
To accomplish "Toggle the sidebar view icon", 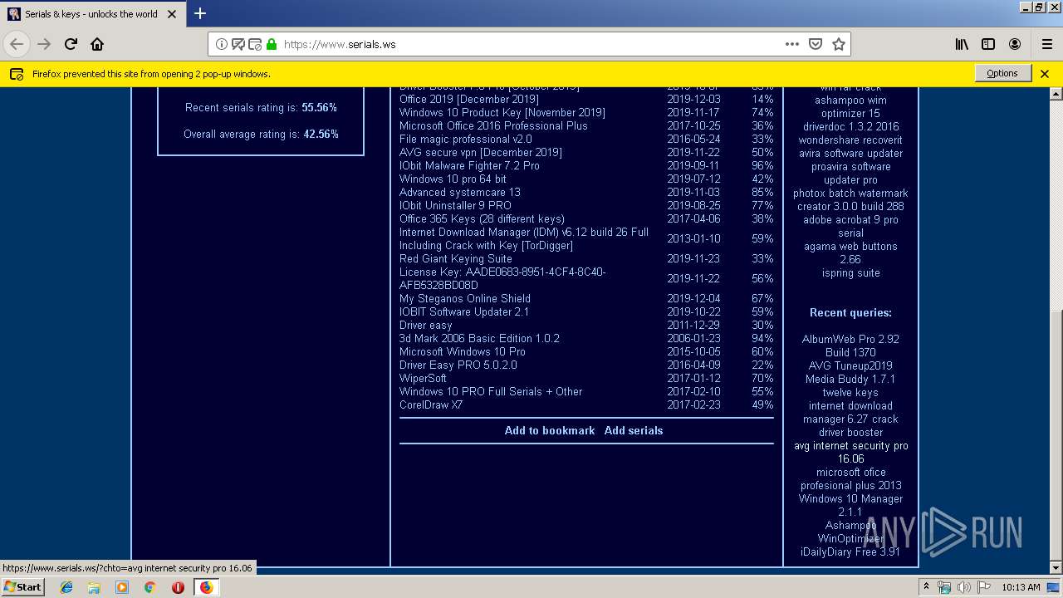I will point(988,44).
